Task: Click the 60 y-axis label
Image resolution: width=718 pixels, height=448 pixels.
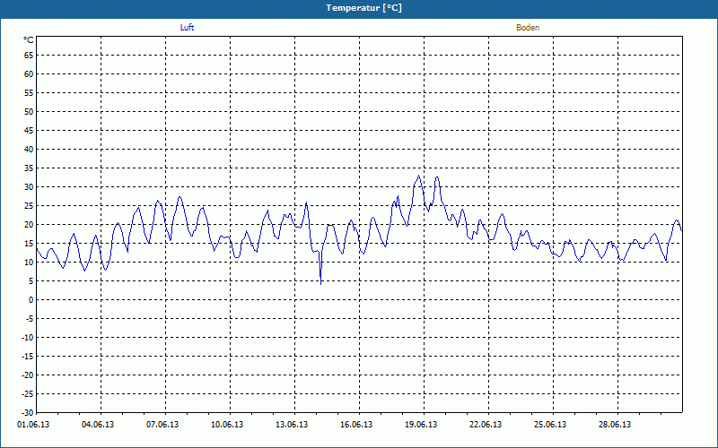Action: pyautogui.click(x=29, y=74)
